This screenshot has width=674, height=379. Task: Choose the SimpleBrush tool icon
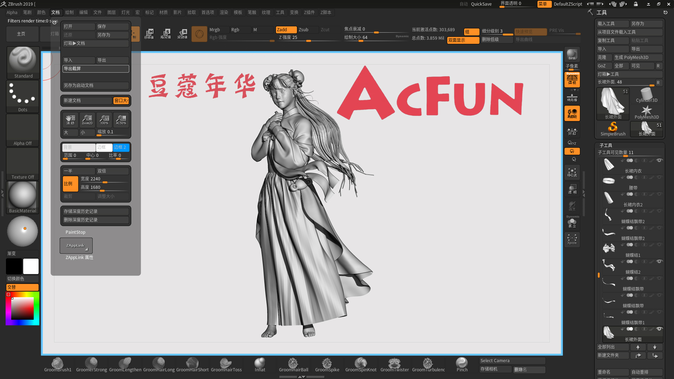[613, 129]
